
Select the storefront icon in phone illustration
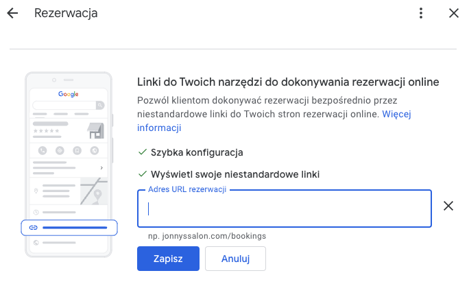click(x=95, y=130)
